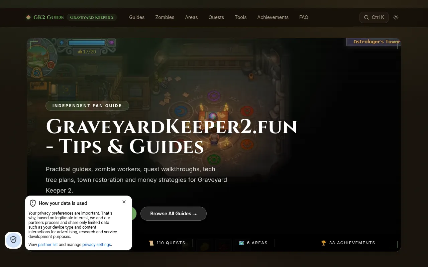Viewport: 428px width, 267px height.
Task: Open the Areas page
Action: (x=191, y=17)
